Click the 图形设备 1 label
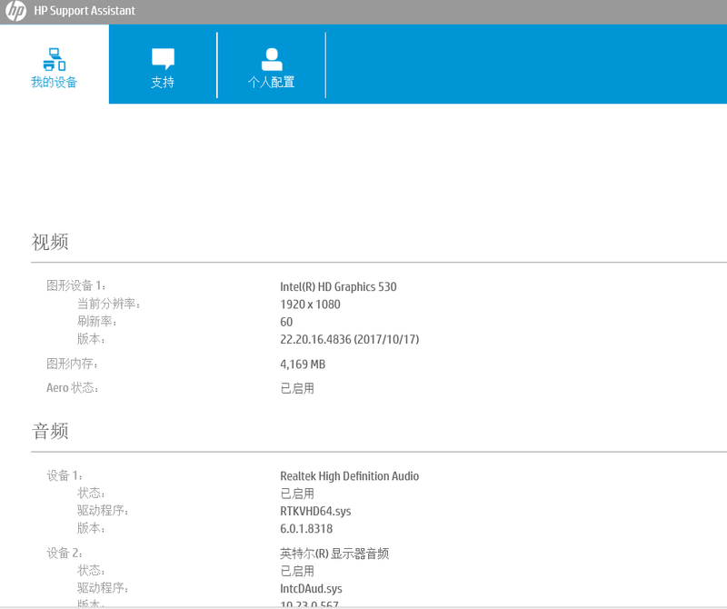727x609 pixels. (76, 285)
